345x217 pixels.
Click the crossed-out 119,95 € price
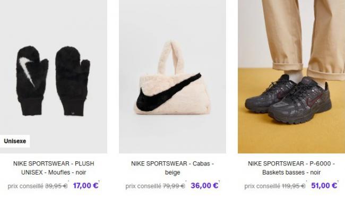coord(294,186)
